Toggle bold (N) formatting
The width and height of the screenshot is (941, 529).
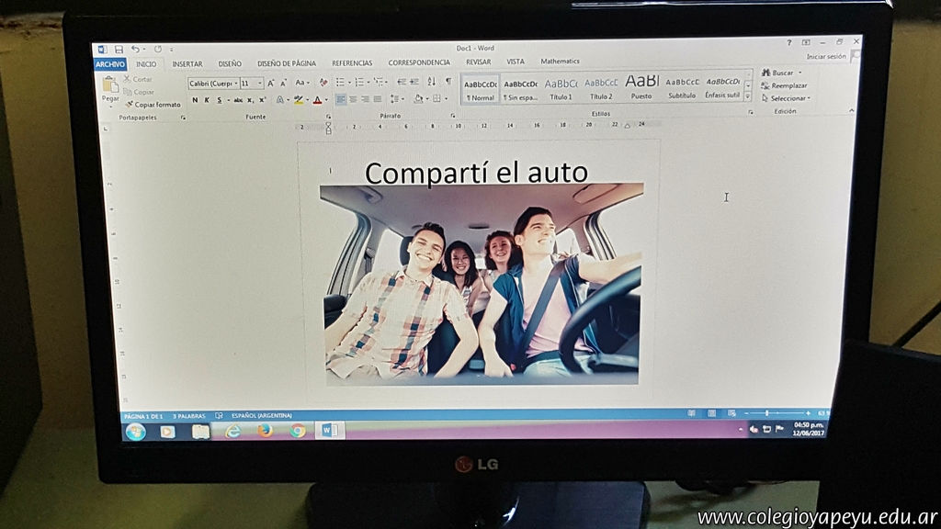(194, 100)
